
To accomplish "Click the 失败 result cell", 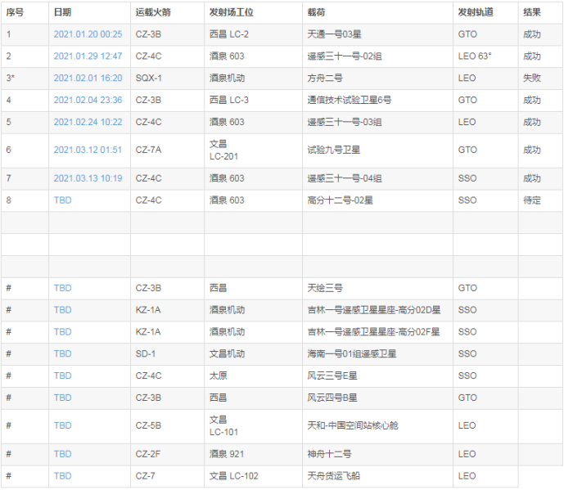I will click(x=531, y=79).
